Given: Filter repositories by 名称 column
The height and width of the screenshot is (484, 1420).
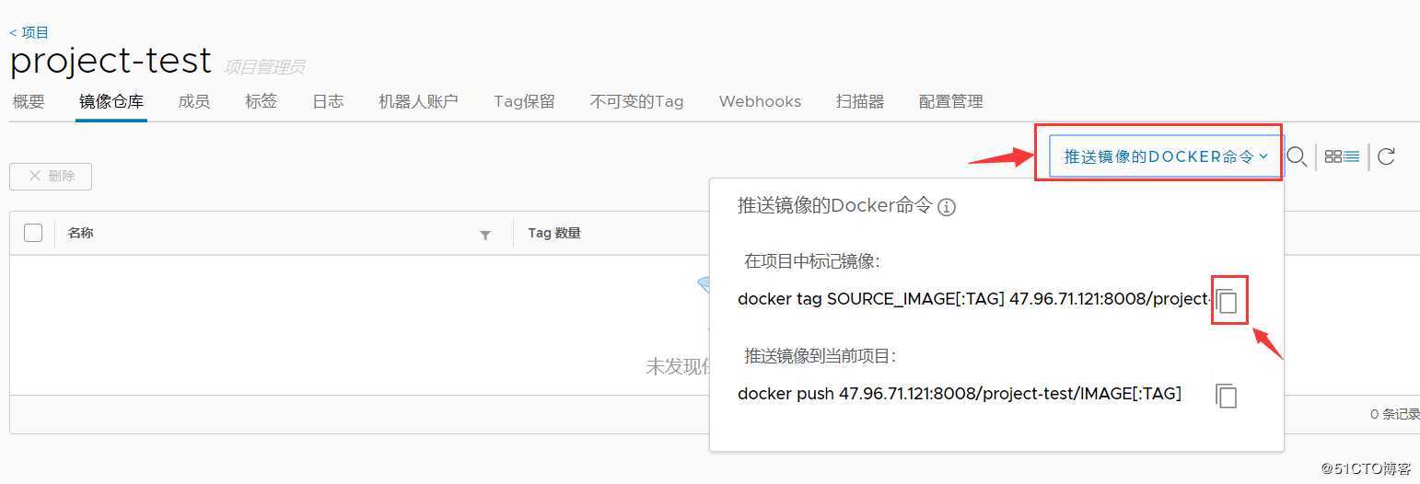Looking at the screenshot, I should (485, 235).
